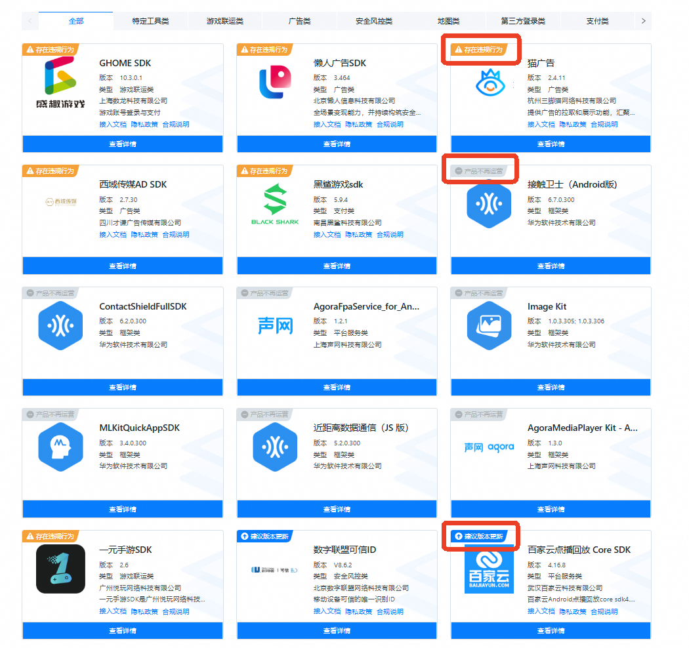
Task: Click the MLKitQuickAppSDK head icon
Action: (60, 447)
